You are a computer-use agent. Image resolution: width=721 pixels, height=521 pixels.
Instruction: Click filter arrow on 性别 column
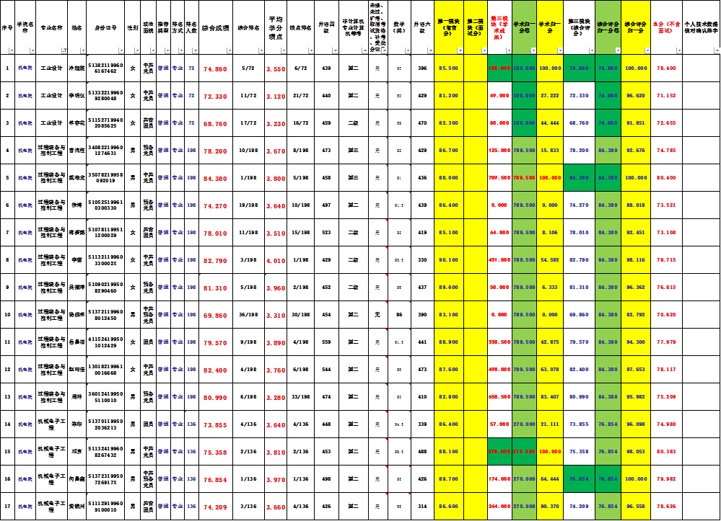[x=136, y=50]
